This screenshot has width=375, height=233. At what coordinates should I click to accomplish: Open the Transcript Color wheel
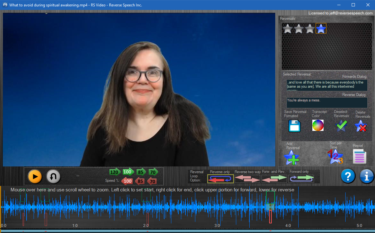coord(318,125)
